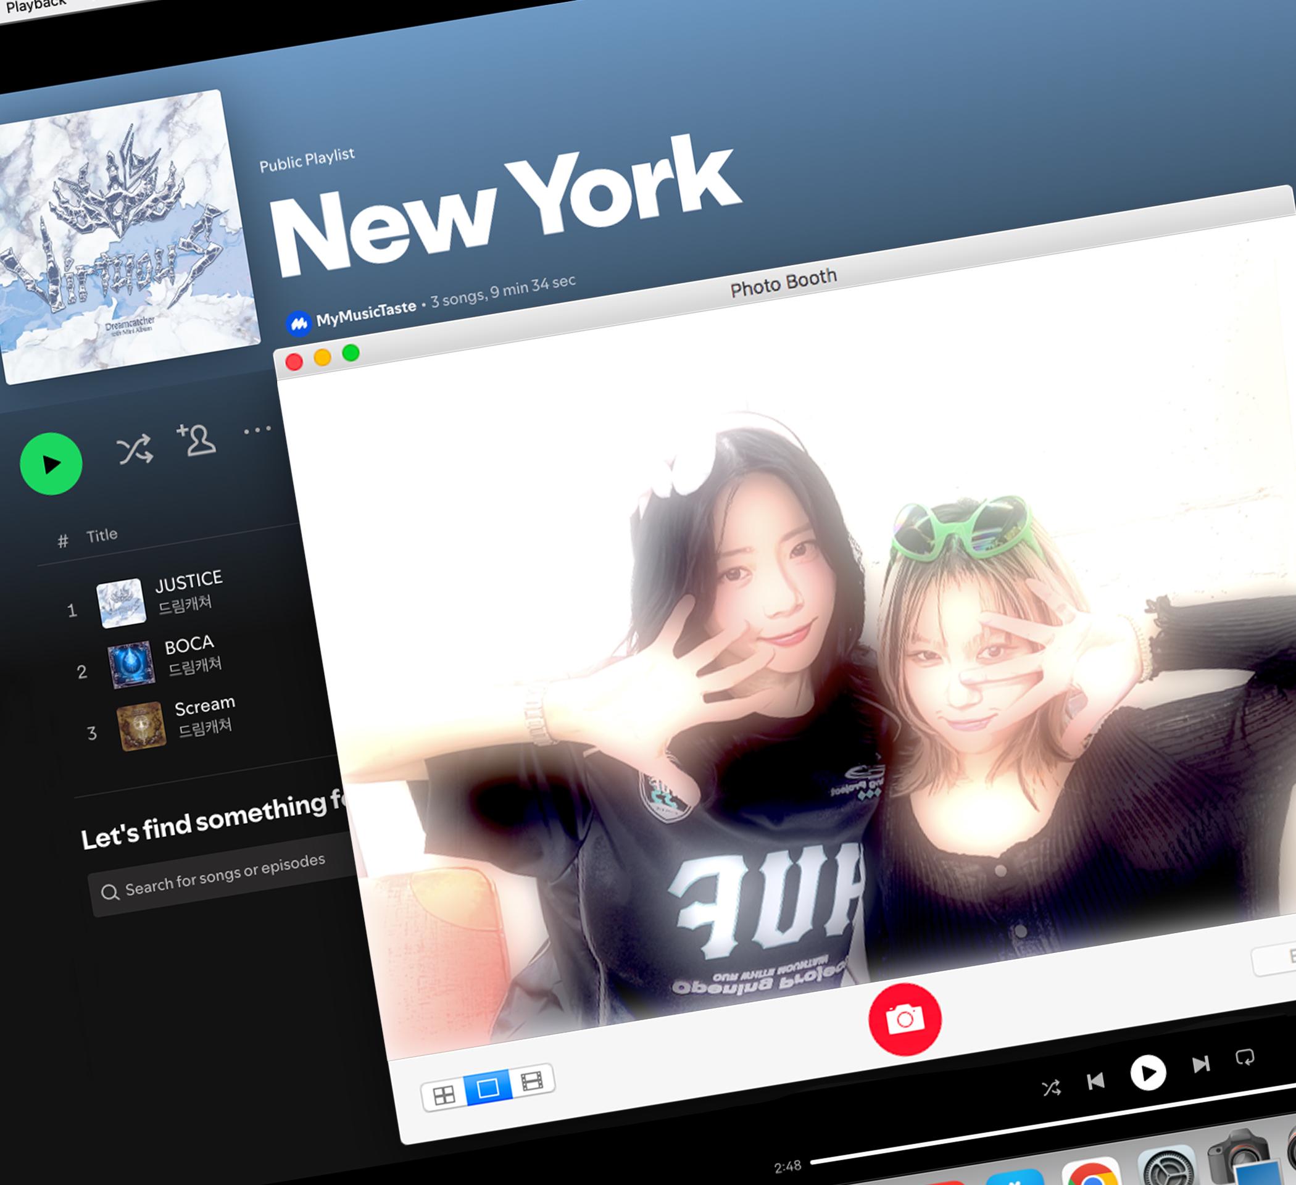Open BOCA album art thumbnail
Screen dimensions: 1296x1185
[131, 664]
